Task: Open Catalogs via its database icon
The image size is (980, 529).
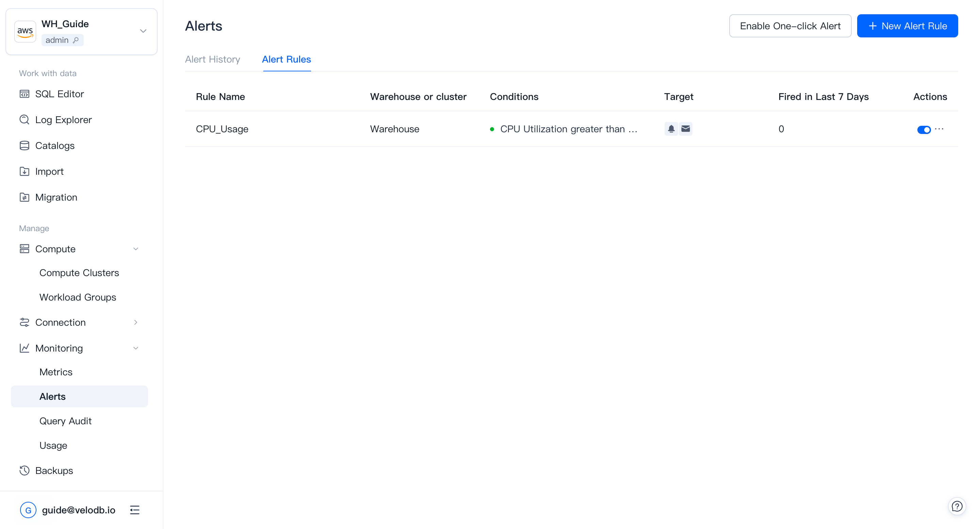Action: click(x=24, y=145)
